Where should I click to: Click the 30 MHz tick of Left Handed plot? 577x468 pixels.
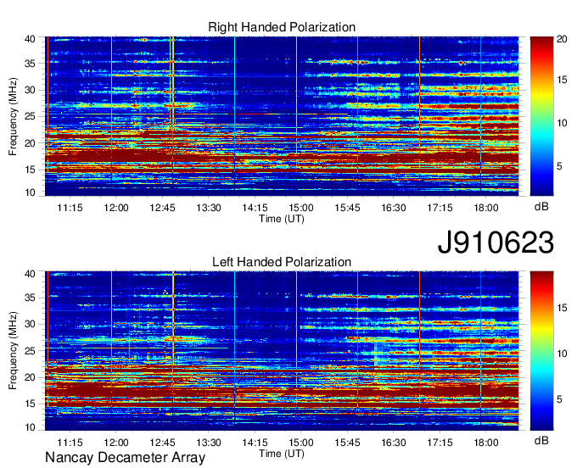click(x=30, y=324)
